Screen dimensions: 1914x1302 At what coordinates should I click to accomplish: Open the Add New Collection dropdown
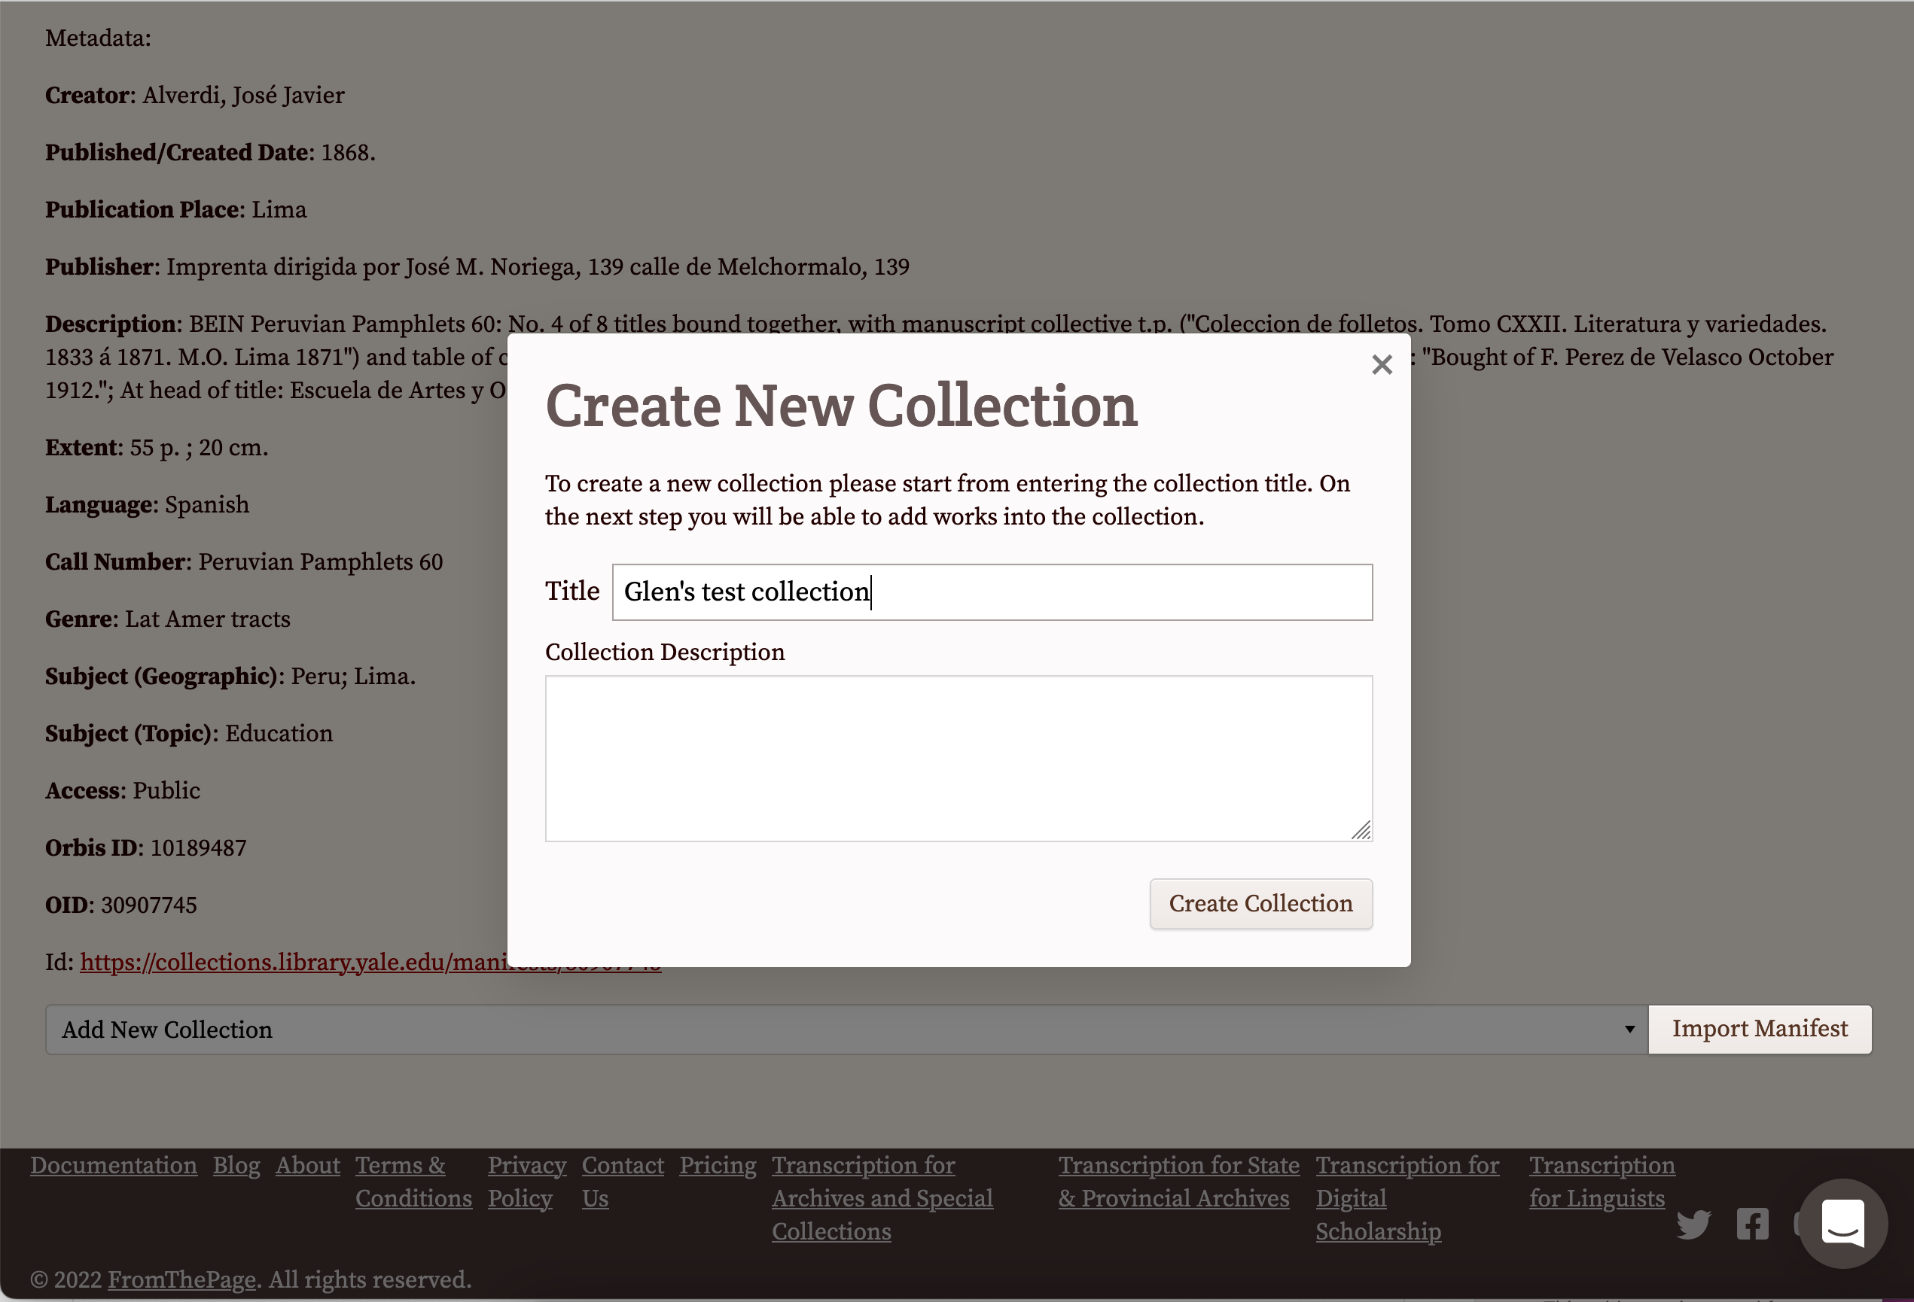click(847, 1030)
